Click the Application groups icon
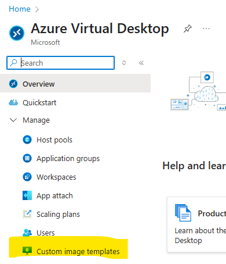The height and width of the screenshot is (264, 226). click(27, 158)
